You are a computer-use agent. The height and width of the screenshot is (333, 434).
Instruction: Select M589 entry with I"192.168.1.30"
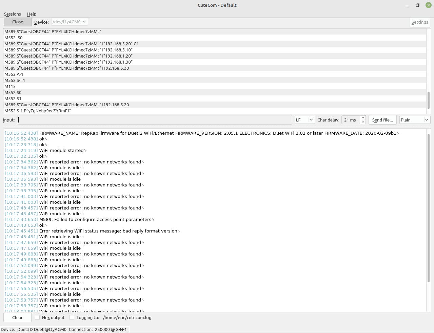coord(215,62)
